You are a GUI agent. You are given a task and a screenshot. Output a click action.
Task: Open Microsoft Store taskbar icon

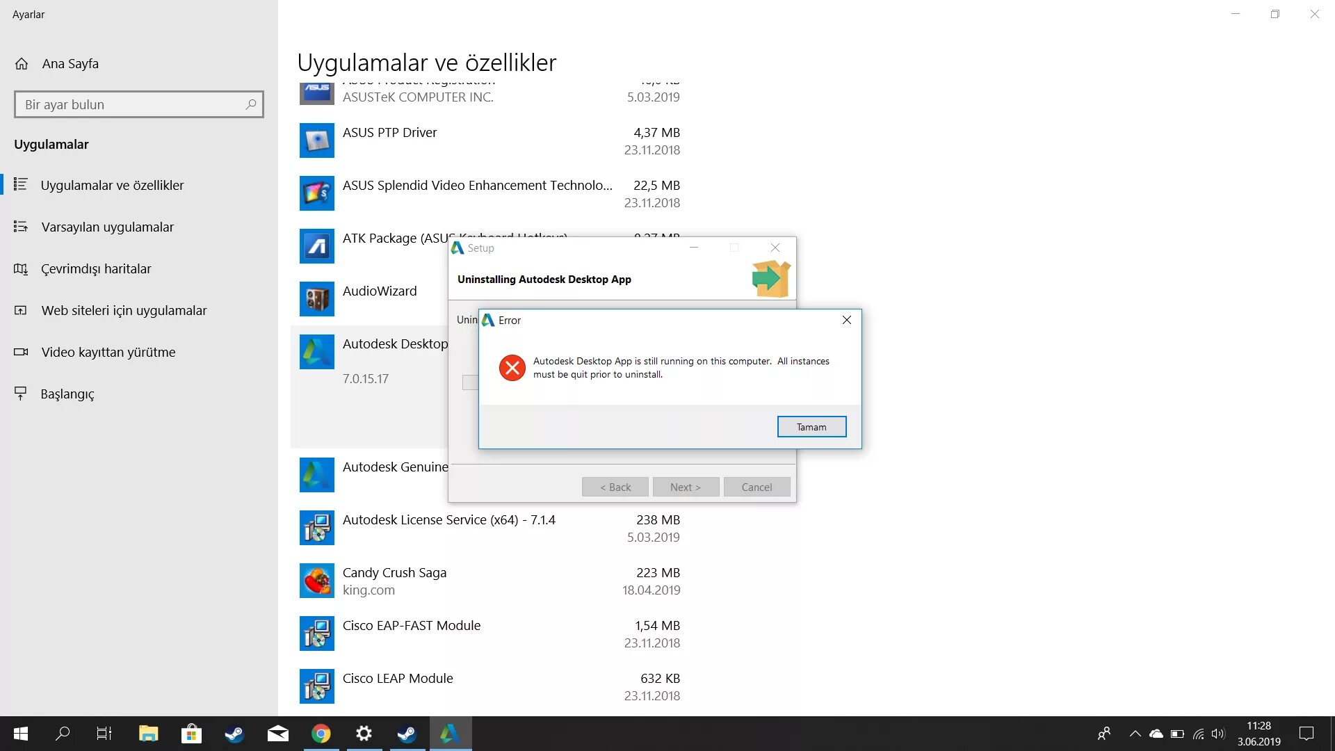191,734
